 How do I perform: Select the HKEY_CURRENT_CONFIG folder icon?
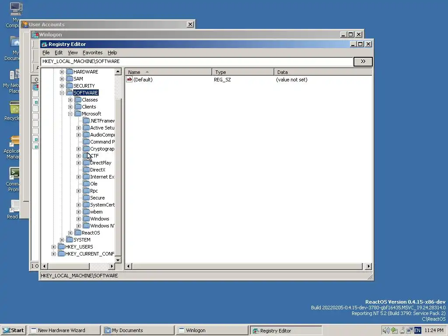tap(61, 253)
